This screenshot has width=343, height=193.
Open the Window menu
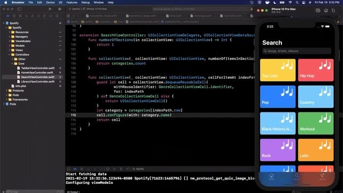[x=99, y=2]
